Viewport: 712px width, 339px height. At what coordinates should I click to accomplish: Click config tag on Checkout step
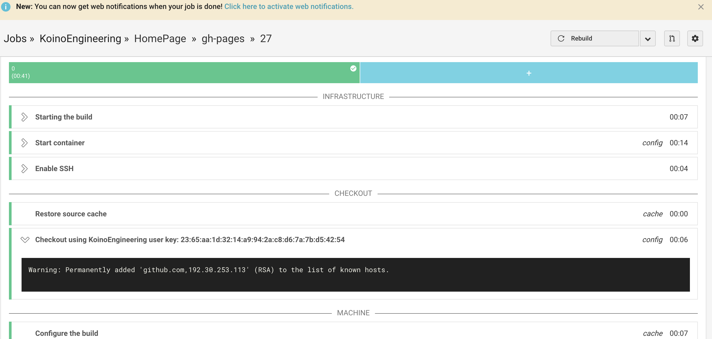652,240
